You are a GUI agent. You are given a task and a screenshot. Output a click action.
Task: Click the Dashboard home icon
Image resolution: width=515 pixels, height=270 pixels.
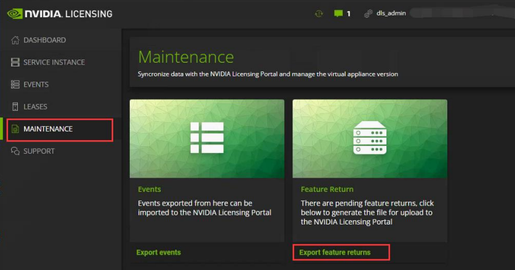tap(15, 40)
